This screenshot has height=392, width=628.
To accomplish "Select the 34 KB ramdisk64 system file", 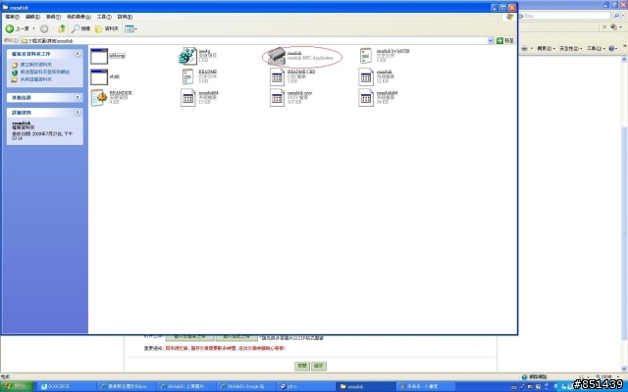I will coord(366,98).
